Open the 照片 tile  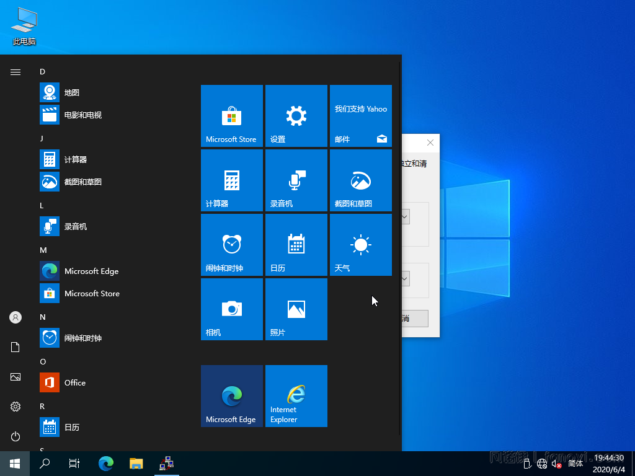[x=296, y=309]
